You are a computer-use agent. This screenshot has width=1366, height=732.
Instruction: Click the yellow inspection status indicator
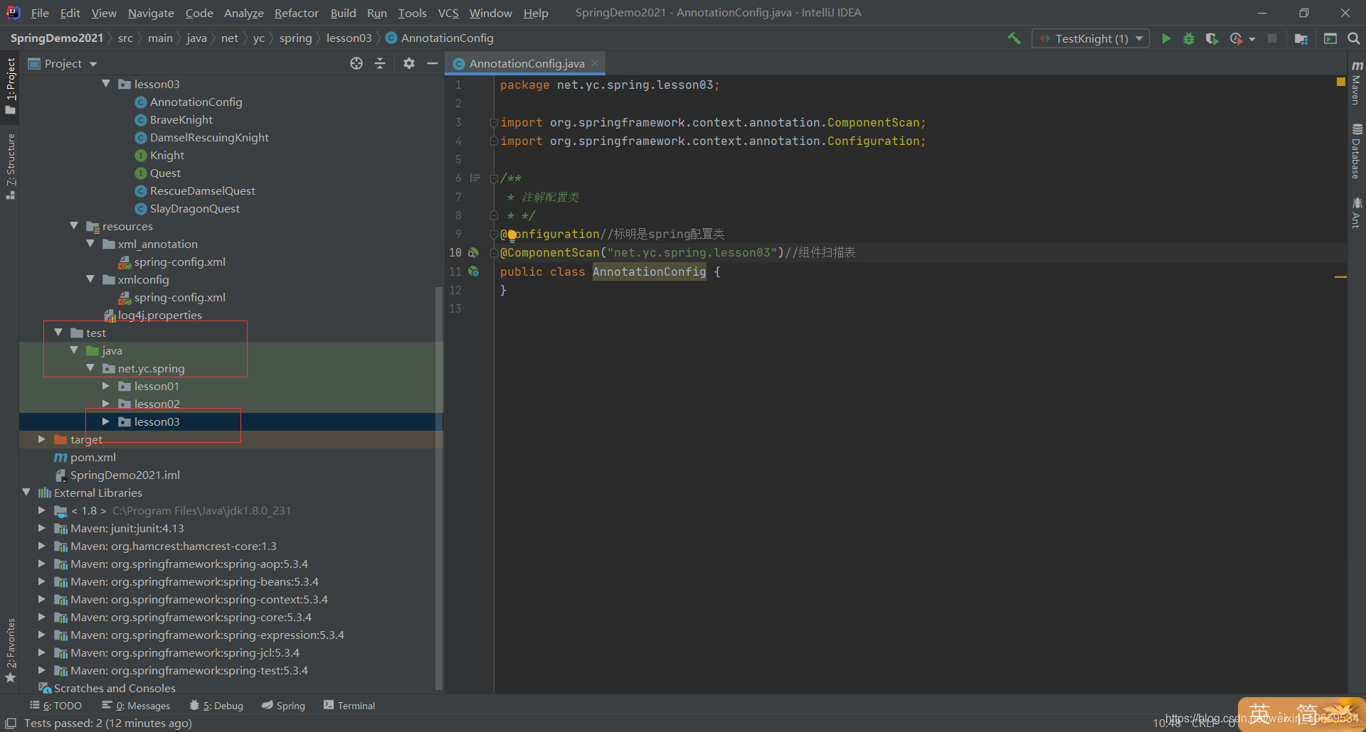1341,82
